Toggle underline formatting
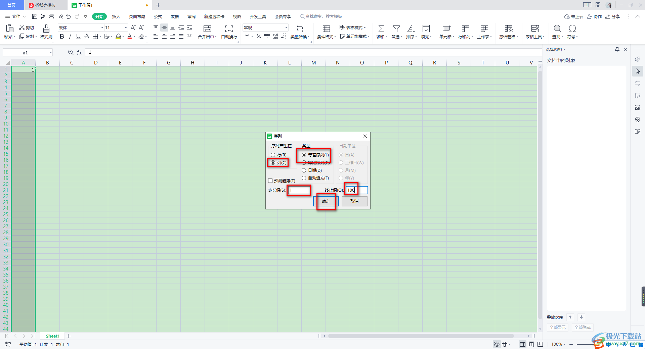The image size is (645, 349). coord(78,37)
